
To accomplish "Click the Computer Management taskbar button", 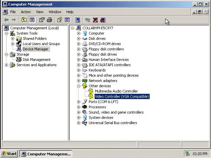I will click(x=46, y=154).
